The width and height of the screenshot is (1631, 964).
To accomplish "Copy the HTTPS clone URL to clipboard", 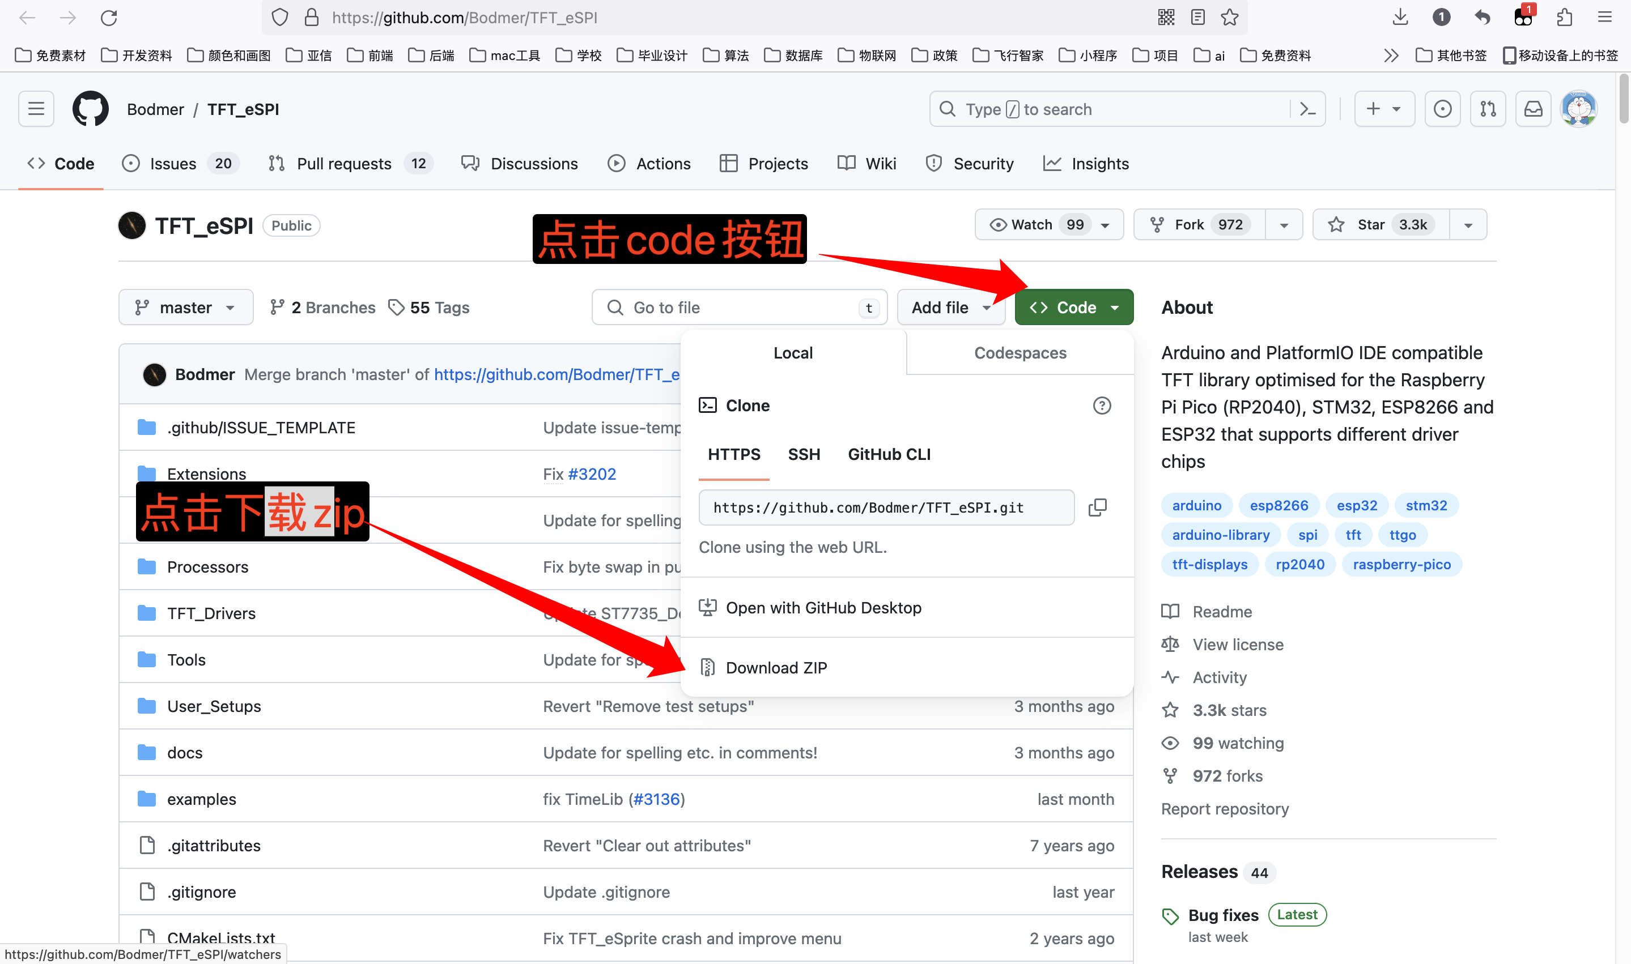I will coord(1098,507).
